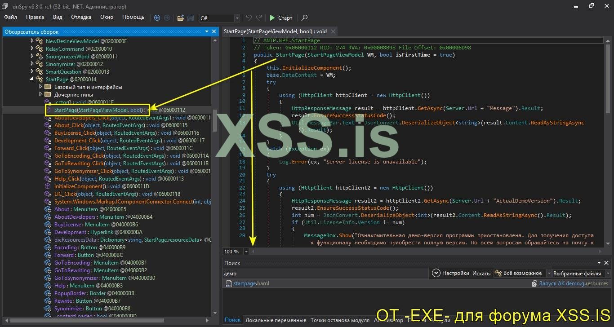Expand the RelayCommand class node
The width and height of the screenshot is (614, 327).
pos(32,49)
